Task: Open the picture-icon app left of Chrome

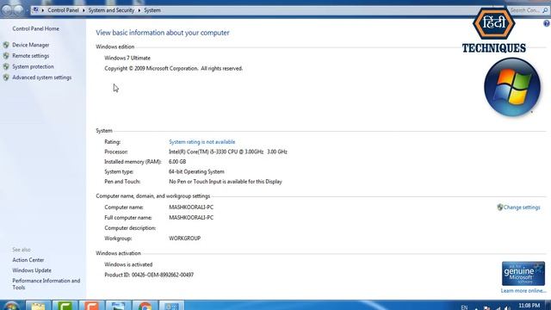Action: pyautogui.click(x=118, y=305)
